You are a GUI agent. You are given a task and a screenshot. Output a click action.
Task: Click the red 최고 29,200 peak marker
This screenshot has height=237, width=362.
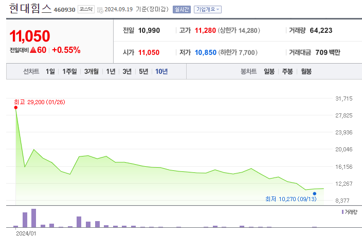pyautogui.click(x=16, y=108)
